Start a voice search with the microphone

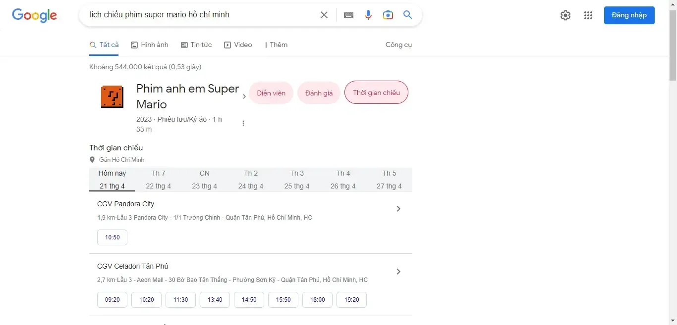[368, 15]
